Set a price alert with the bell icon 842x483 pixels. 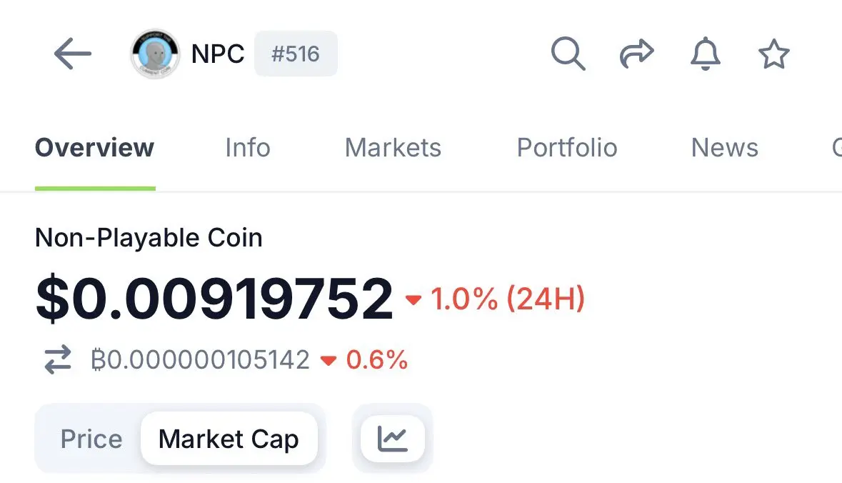(x=705, y=54)
